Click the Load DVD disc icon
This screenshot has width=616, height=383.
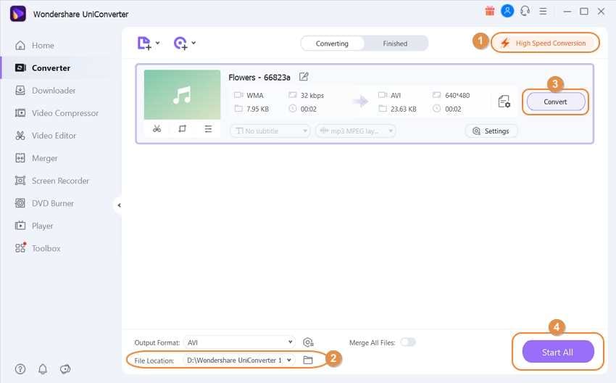pos(180,44)
